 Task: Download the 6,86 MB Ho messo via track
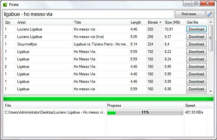(196, 89)
